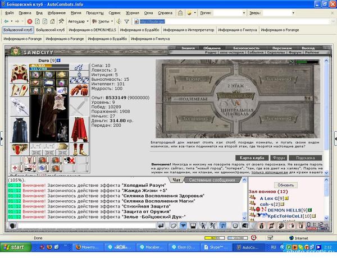This screenshot has height=258, width=337.
Task: Click the blue cloak armor slot
Action: click(19, 130)
